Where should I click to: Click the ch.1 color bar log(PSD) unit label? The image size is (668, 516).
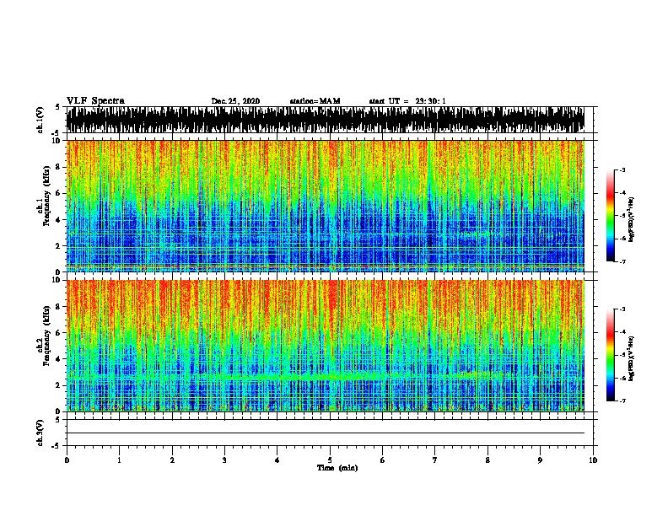pos(632,219)
